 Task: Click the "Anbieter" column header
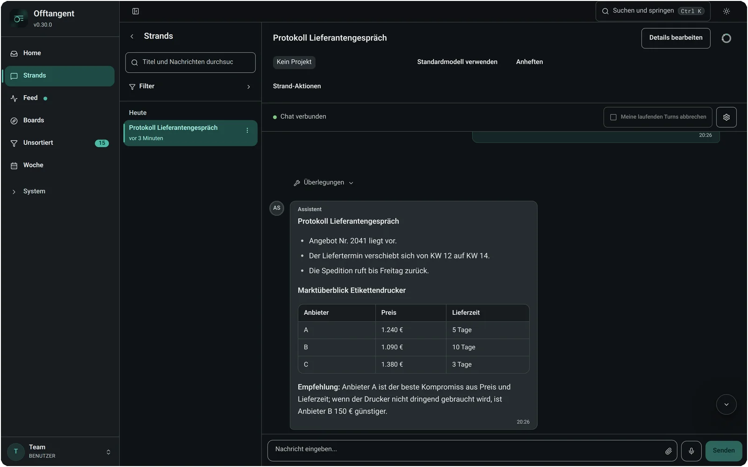[x=337, y=313]
